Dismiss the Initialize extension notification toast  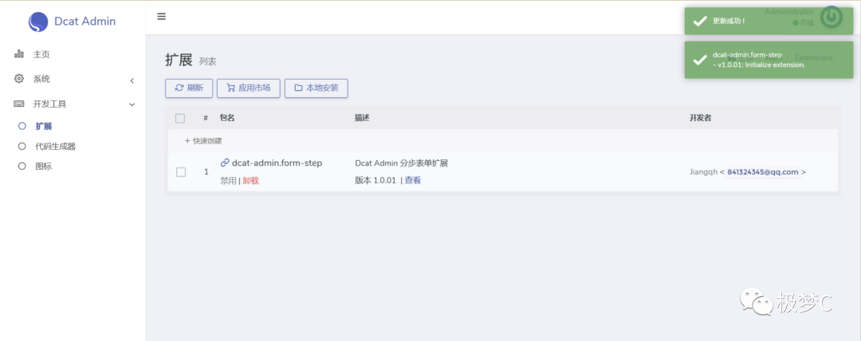coord(769,60)
